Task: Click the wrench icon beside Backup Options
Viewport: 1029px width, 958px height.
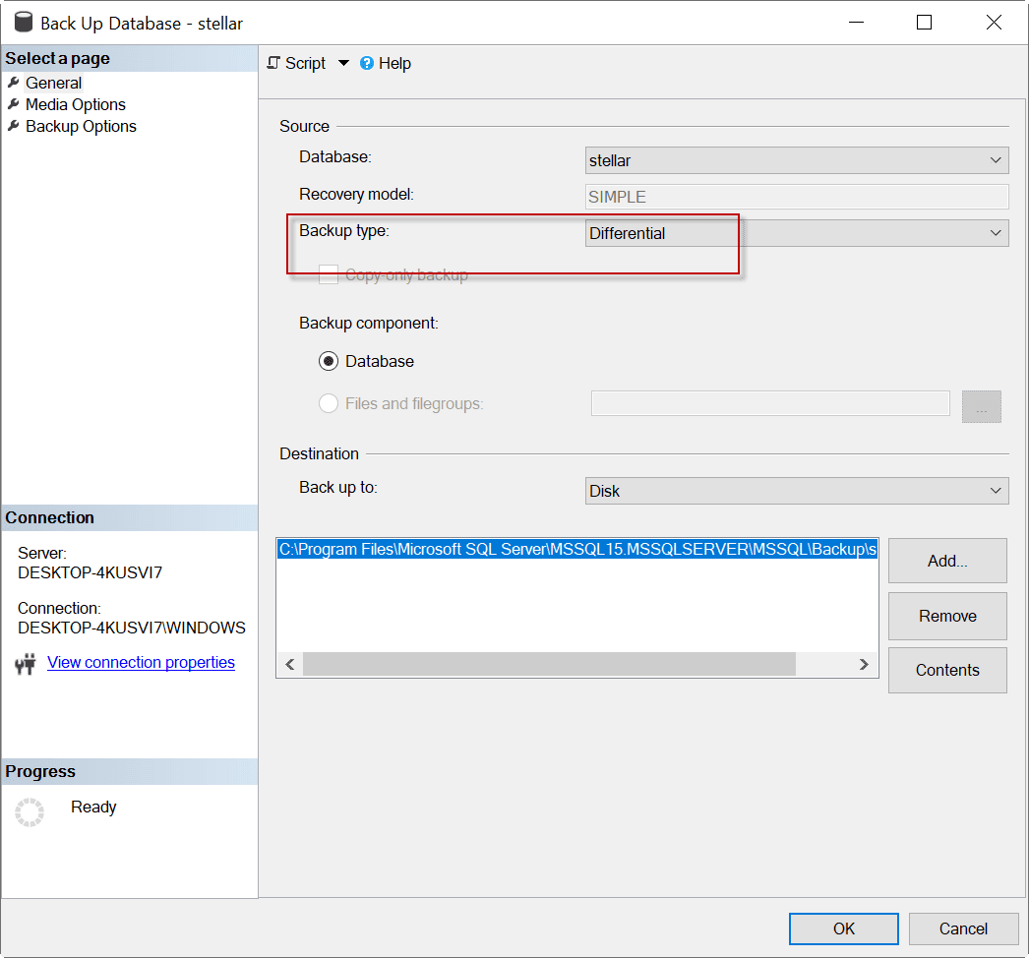Action: tap(14, 126)
